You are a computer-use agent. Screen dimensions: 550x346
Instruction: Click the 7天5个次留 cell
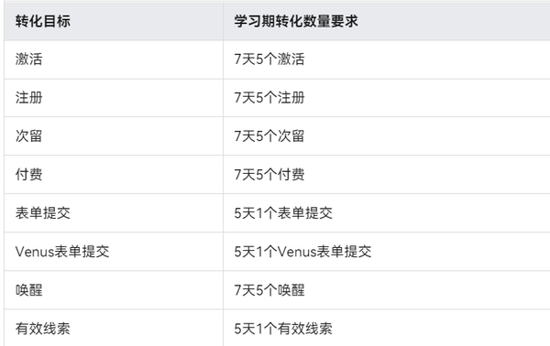click(x=269, y=135)
